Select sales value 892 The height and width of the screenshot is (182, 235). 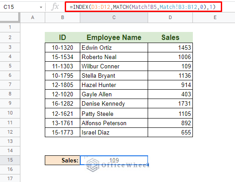click(170, 123)
